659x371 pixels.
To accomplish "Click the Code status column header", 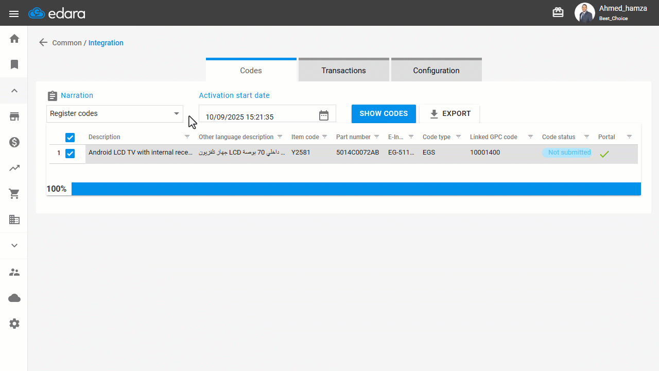I will tap(559, 137).
